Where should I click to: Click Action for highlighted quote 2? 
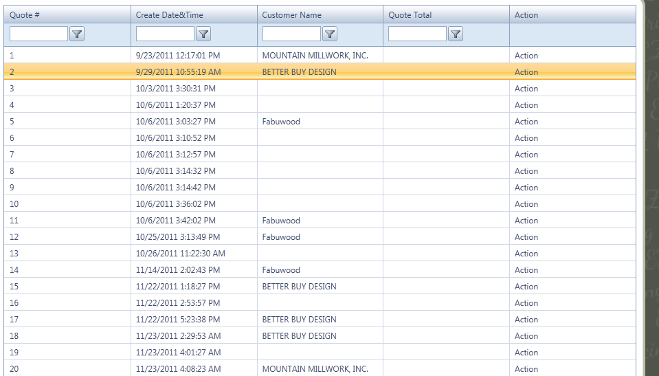(x=526, y=72)
